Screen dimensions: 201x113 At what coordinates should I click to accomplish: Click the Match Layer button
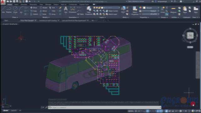[x=111, y=14]
